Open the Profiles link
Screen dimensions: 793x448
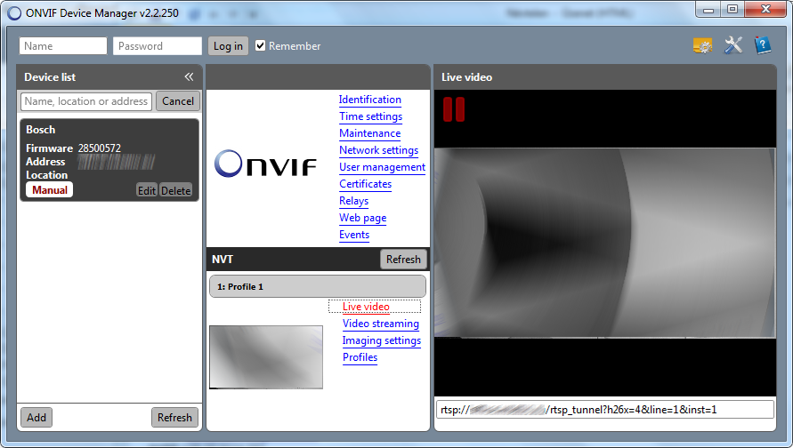360,357
